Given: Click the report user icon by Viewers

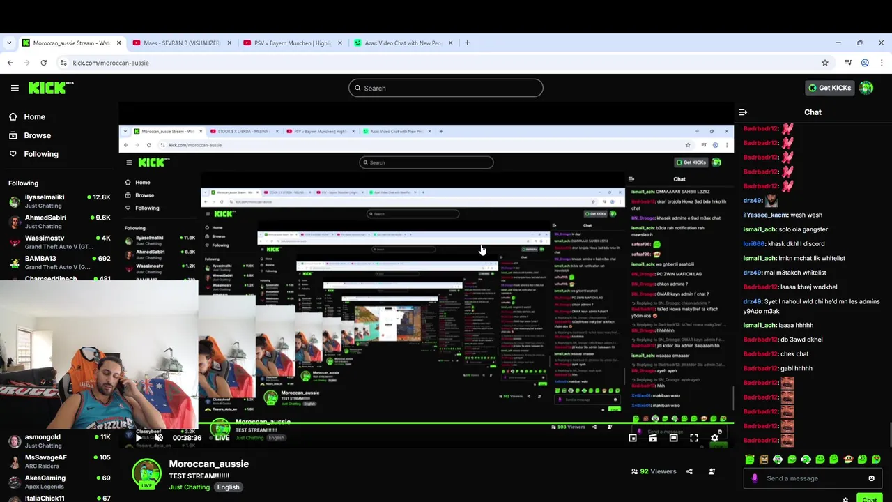Looking at the screenshot, I should [712, 471].
